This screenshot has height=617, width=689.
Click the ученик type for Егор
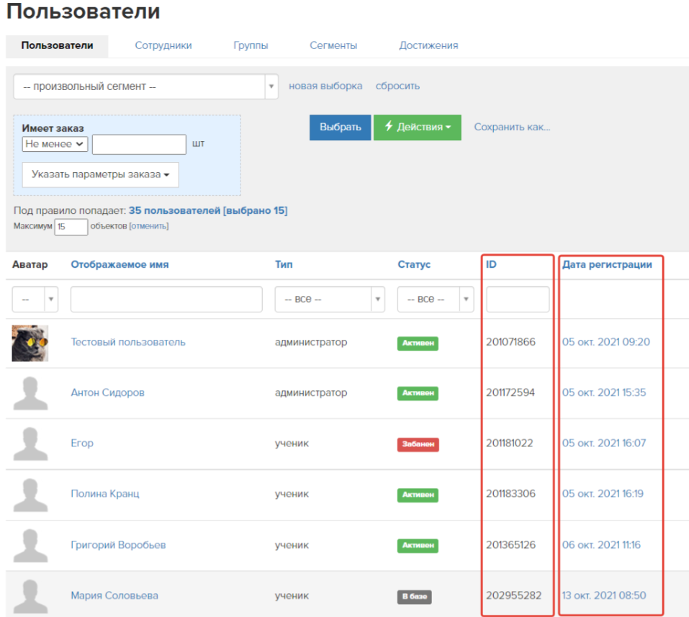coord(292,443)
